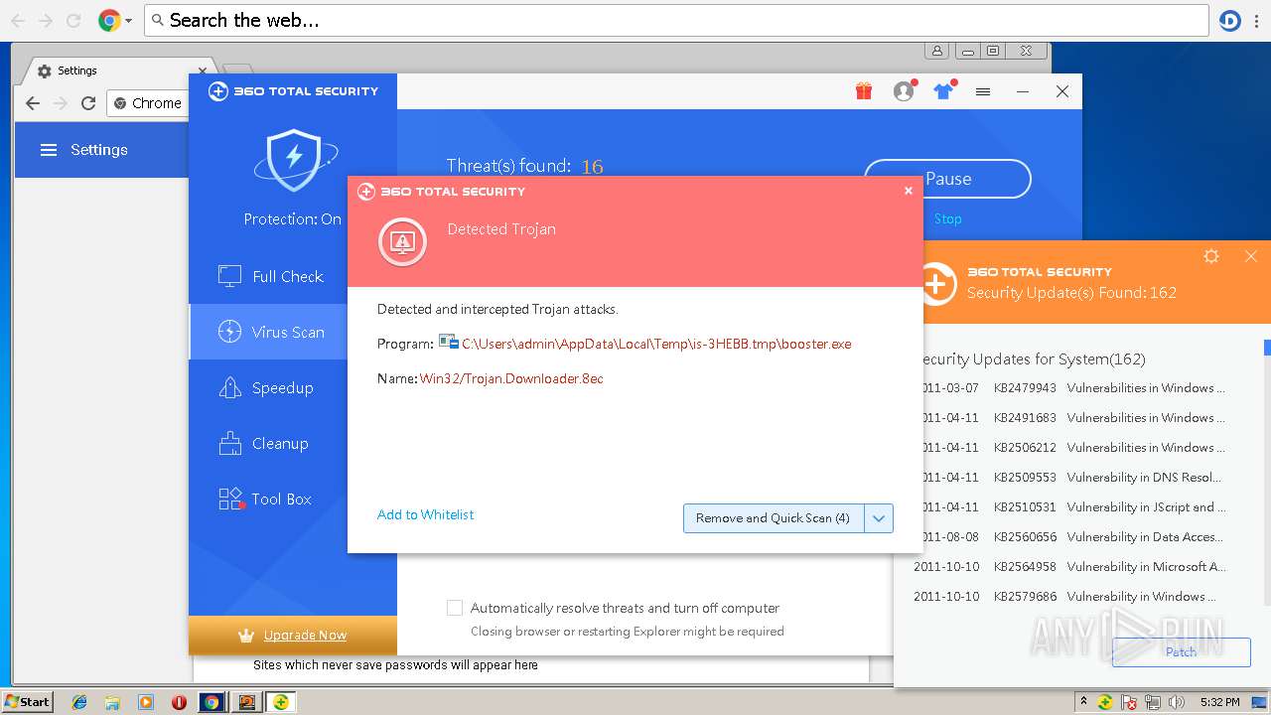Screen dimensions: 1271x715
Task: Click the 360 Total Security logo in main window
Action: click(293, 91)
